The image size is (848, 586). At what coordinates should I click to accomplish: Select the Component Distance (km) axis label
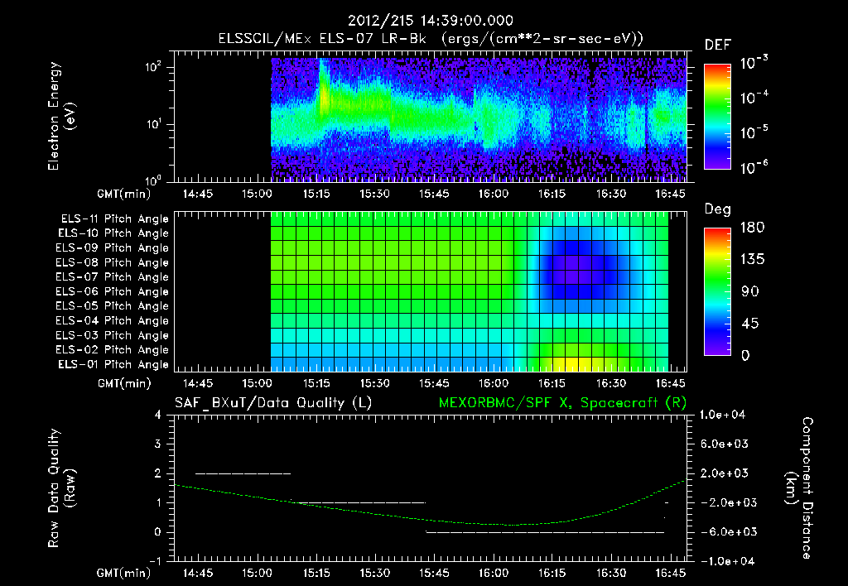click(x=799, y=488)
